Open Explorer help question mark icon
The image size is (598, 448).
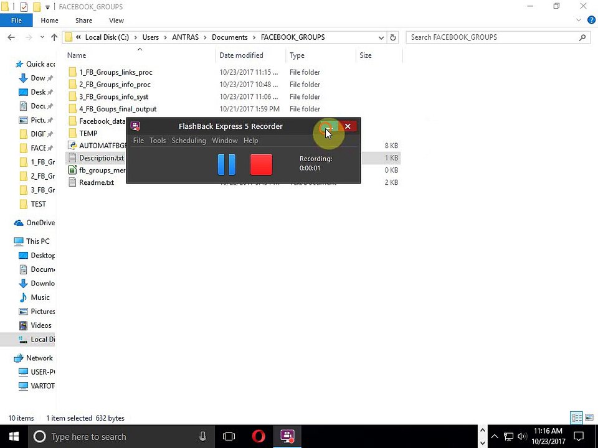coord(591,20)
